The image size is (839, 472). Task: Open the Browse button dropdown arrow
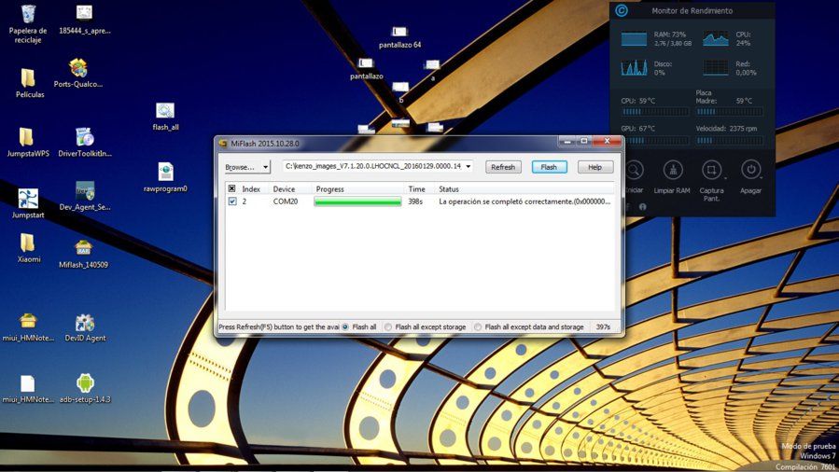pos(265,167)
